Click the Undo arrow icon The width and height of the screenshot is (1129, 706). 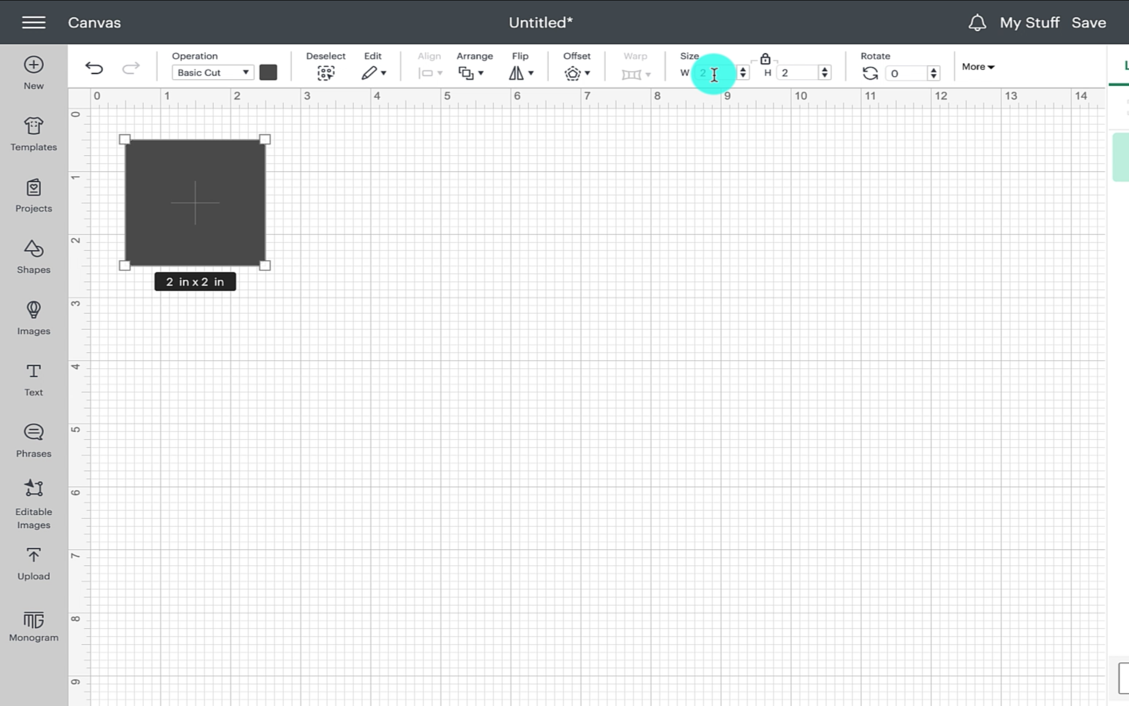[x=94, y=68]
